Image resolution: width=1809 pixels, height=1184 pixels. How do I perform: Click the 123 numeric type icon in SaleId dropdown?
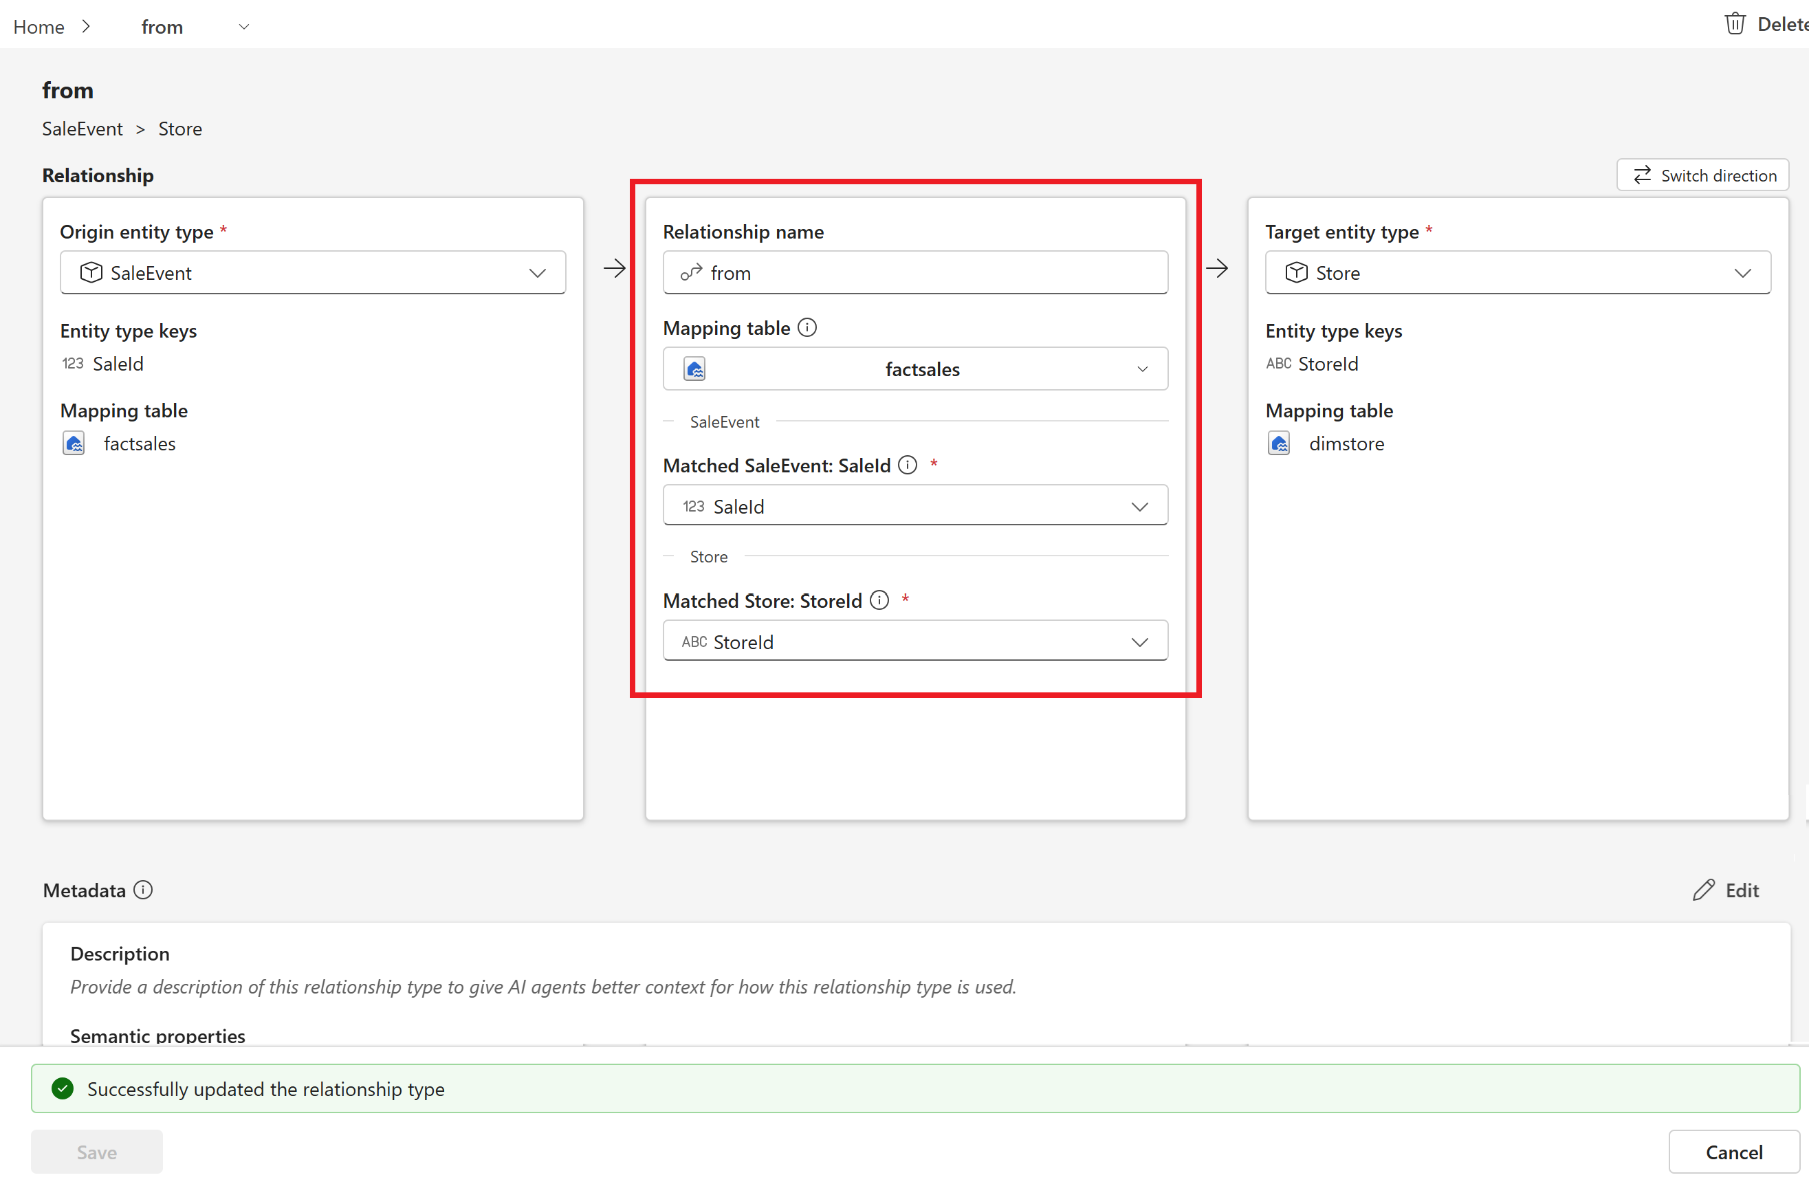693,506
